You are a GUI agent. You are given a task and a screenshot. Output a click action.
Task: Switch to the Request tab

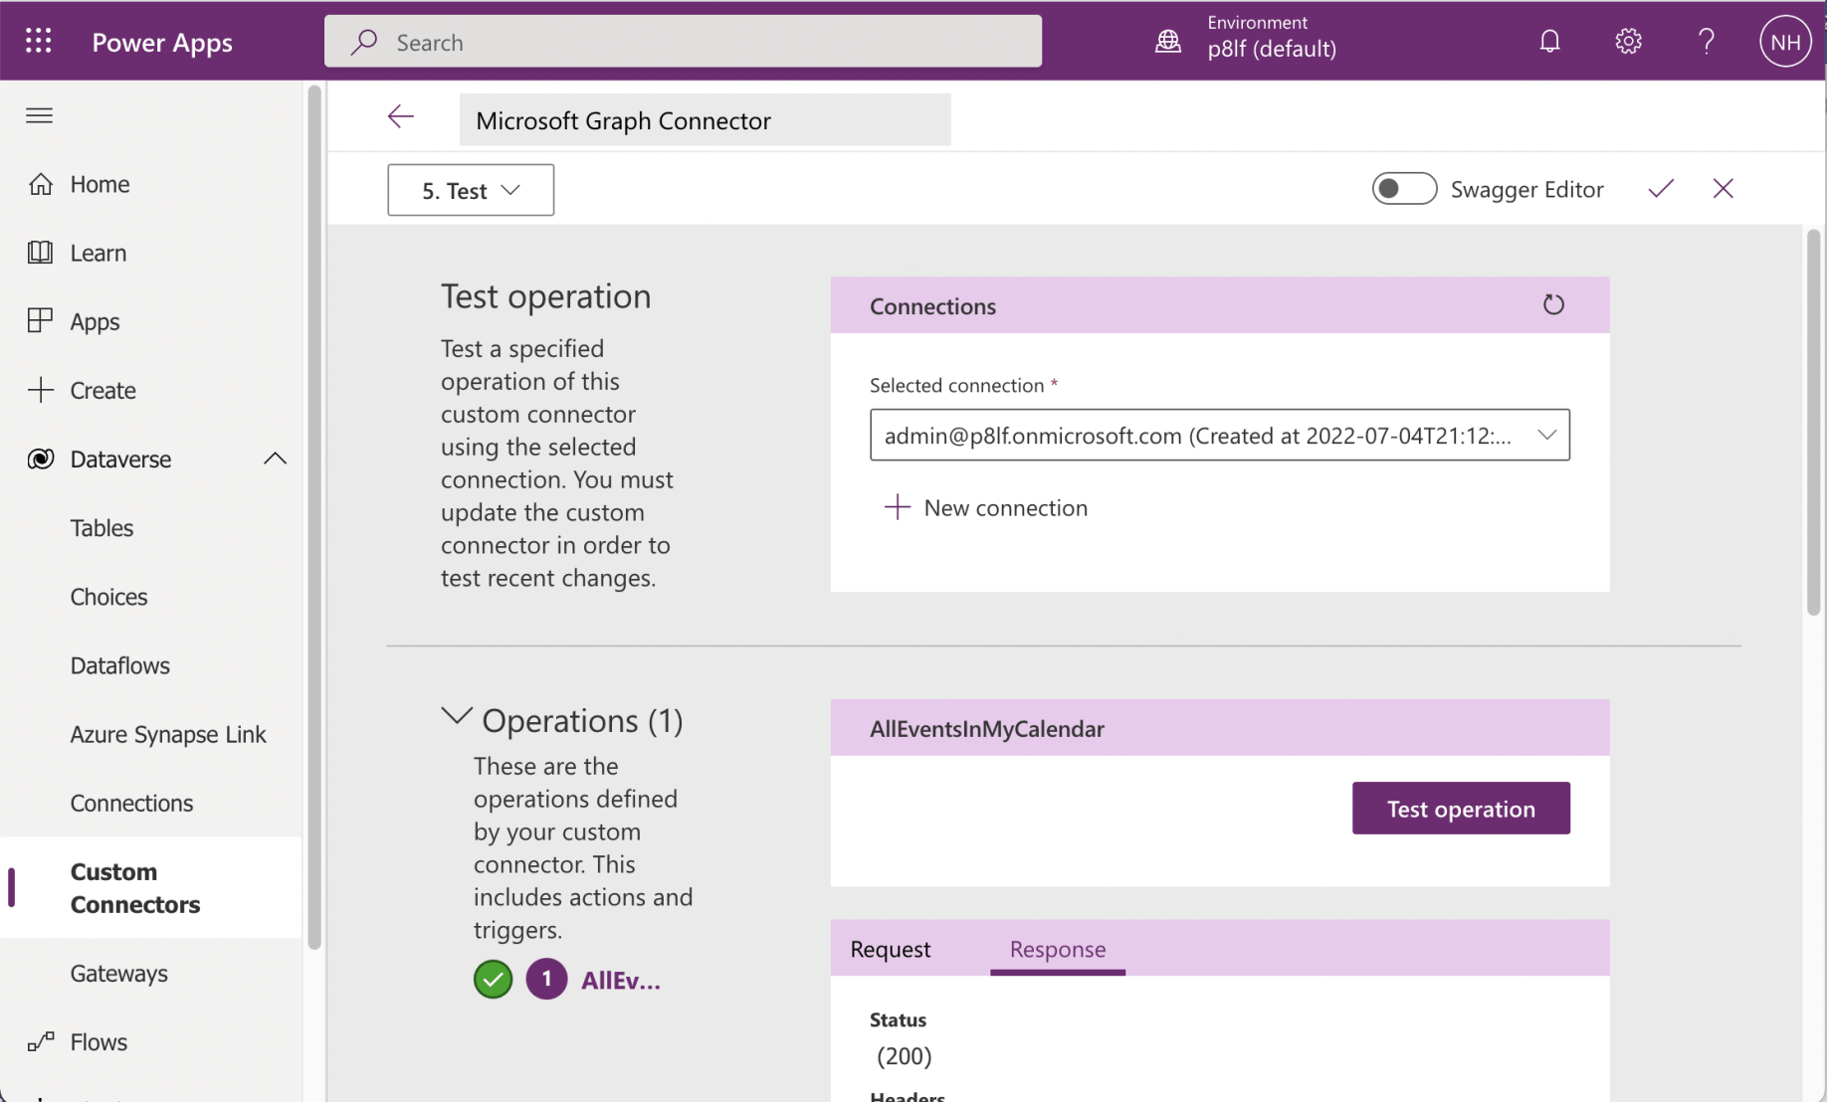pos(890,949)
